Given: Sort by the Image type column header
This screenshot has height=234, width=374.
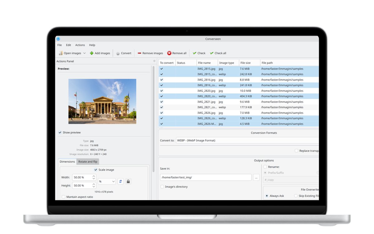Looking at the screenshot, I should (228, 63).
